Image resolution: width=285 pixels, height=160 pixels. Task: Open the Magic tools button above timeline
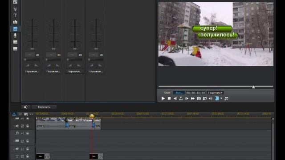pyautogui.click(x=26, y=107)
